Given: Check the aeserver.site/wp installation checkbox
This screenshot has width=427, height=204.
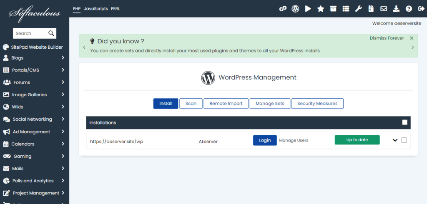Looking at the screenshot, I should (404, 140).
